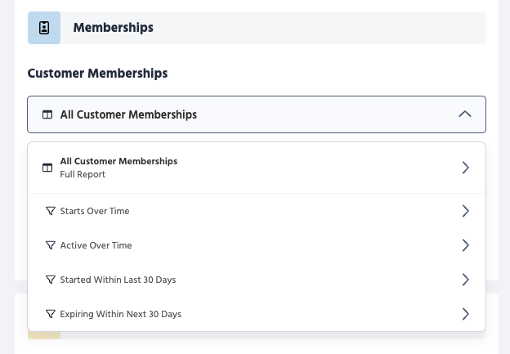Click the up chevron in dropdown header

(x=465, y=114)
